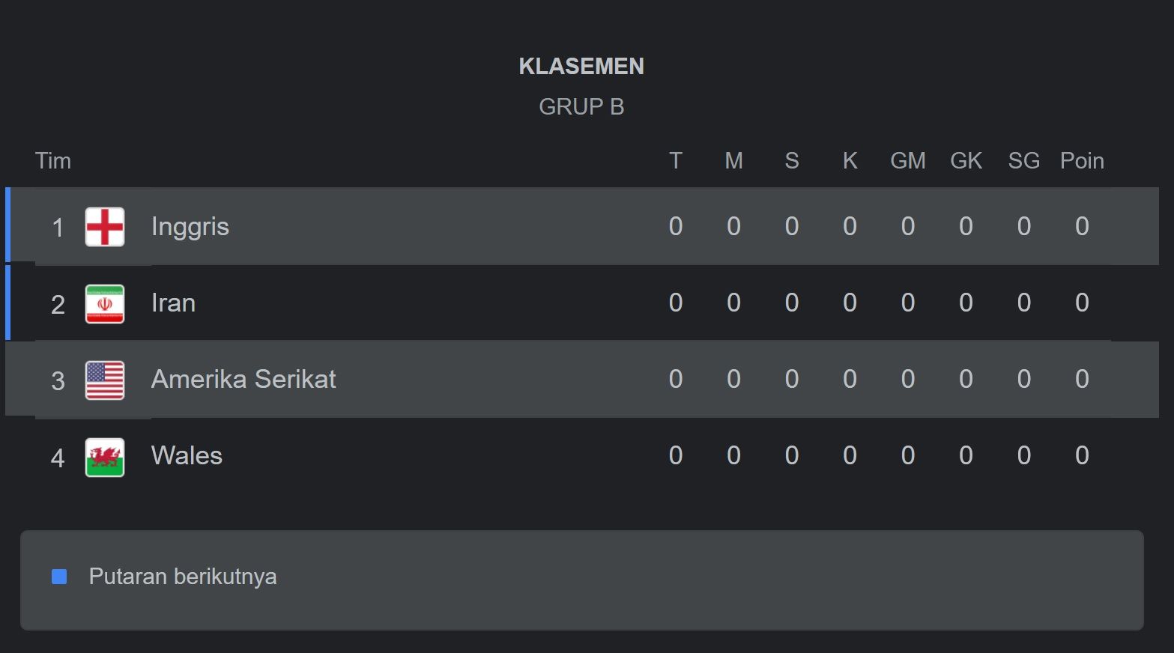The image size is (1174, 653).
Task: Click the GM column header
Action: tap(908, 161)
